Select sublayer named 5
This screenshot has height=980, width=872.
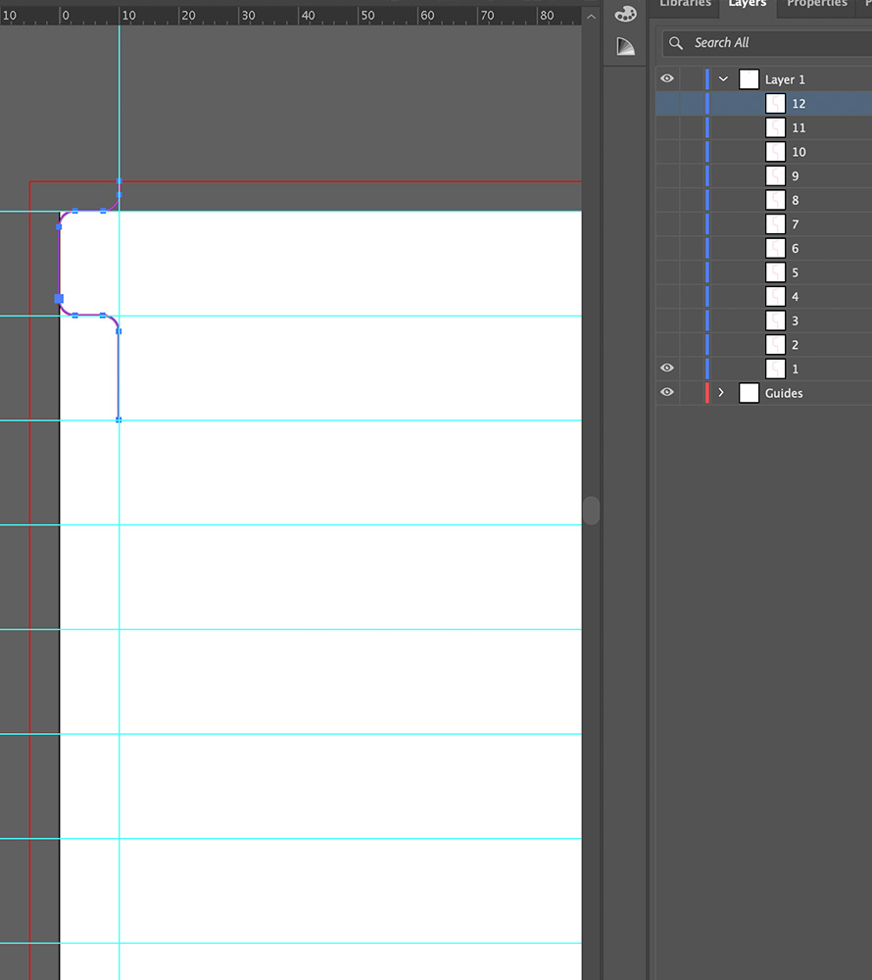[796, 272]
